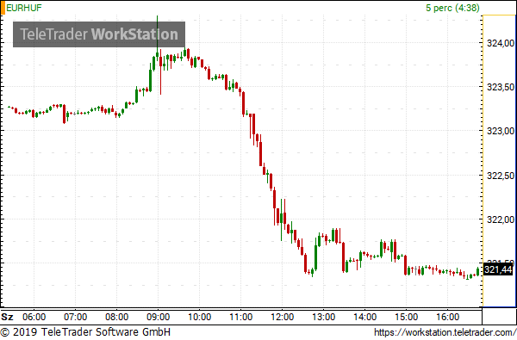517x340 pixels.
Task: Click the 322,50 price axis label
Action: [501, 176]
